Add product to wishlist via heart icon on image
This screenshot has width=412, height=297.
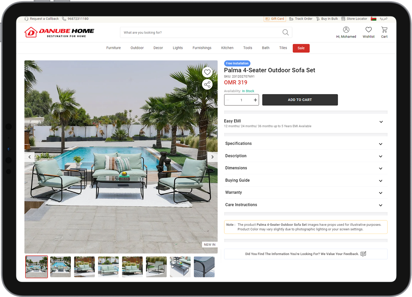click(207, 72)
